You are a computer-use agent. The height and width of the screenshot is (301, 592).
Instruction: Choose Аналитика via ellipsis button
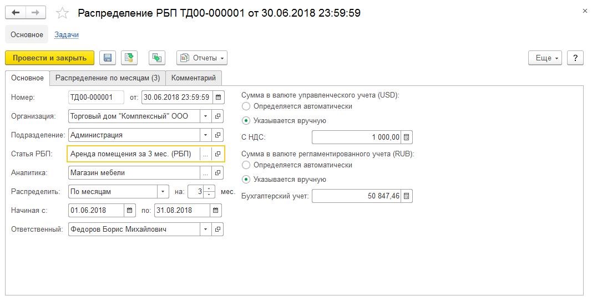(x=205, y=173)
